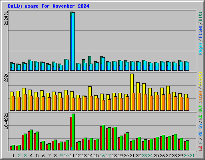The width and height of the screenshot is (205, 160).
Task: Click day label 13 on the x-axis
Action: [x=84, y=156]
